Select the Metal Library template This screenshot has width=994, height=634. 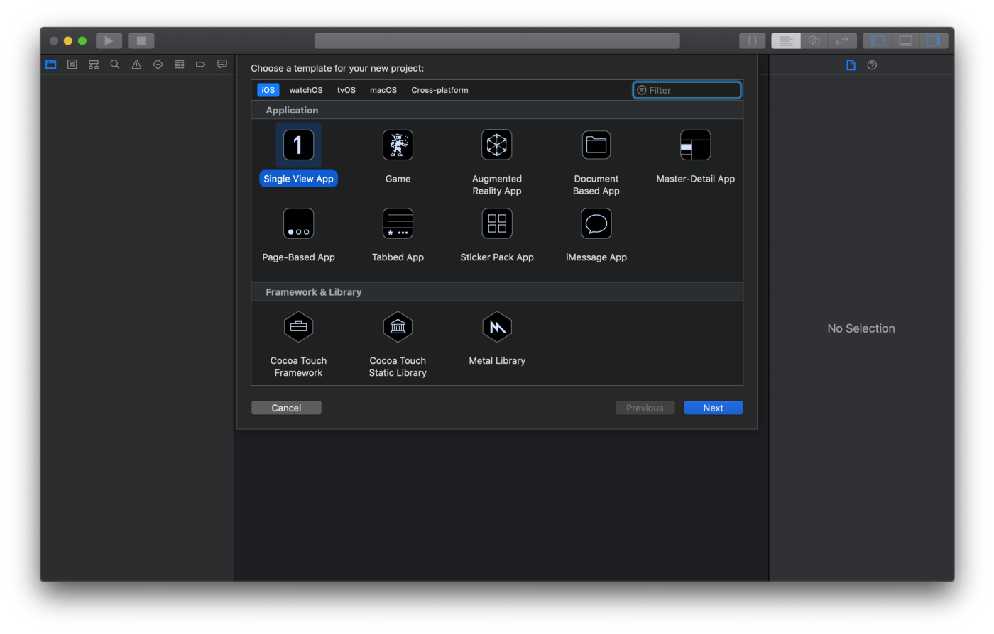(x=497, y=338)
